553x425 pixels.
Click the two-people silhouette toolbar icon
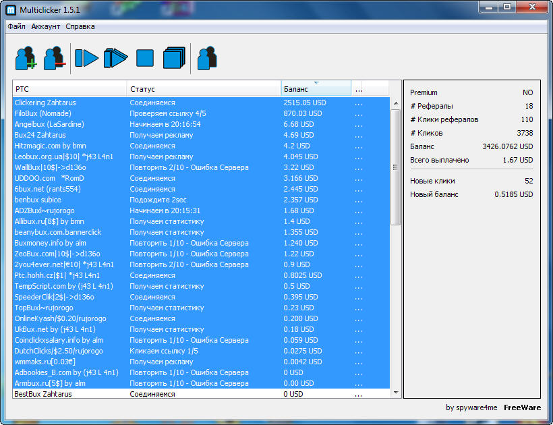pyautogui.click(x=208, y=58)
